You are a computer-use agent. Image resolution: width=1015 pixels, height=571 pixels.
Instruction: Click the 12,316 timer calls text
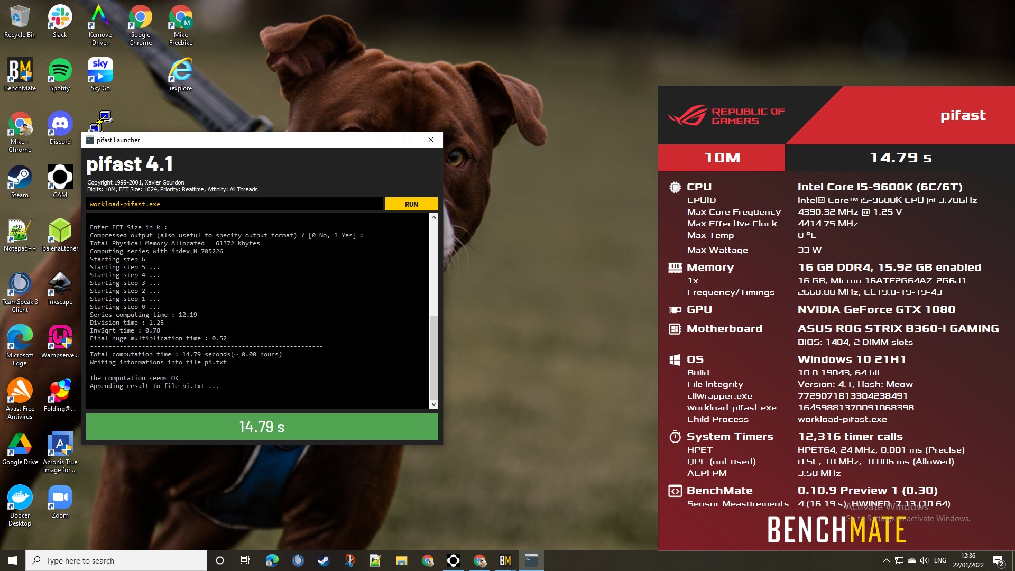tap(851, 436)
